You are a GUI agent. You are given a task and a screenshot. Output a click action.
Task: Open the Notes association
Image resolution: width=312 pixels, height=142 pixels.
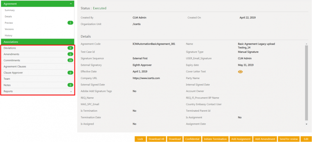pos(38,85)
